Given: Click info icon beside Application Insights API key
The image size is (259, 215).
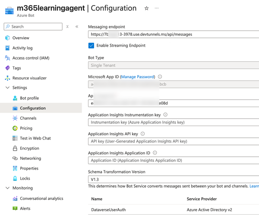Looking at the screenshot, I should (143, 134).
